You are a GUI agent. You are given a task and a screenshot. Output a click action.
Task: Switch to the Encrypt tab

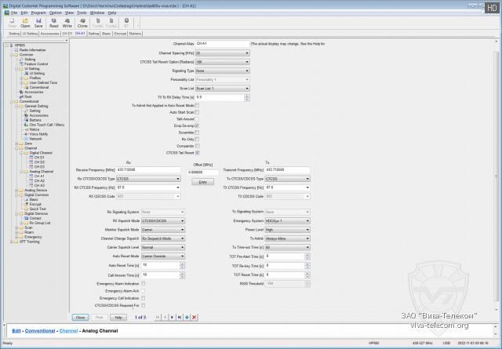[x=118, y=34]
